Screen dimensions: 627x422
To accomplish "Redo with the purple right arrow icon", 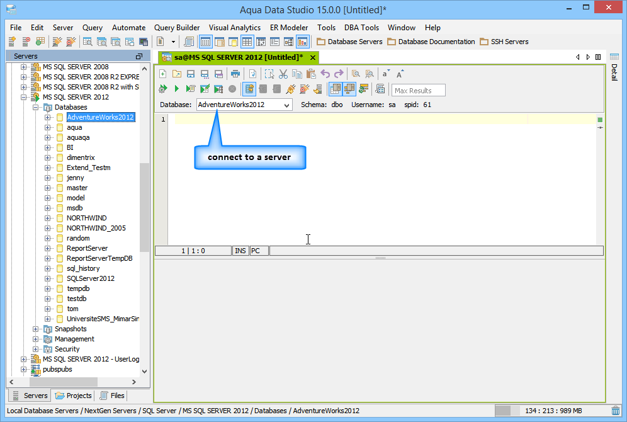I will pyautogui.click(x=339, y=74).
